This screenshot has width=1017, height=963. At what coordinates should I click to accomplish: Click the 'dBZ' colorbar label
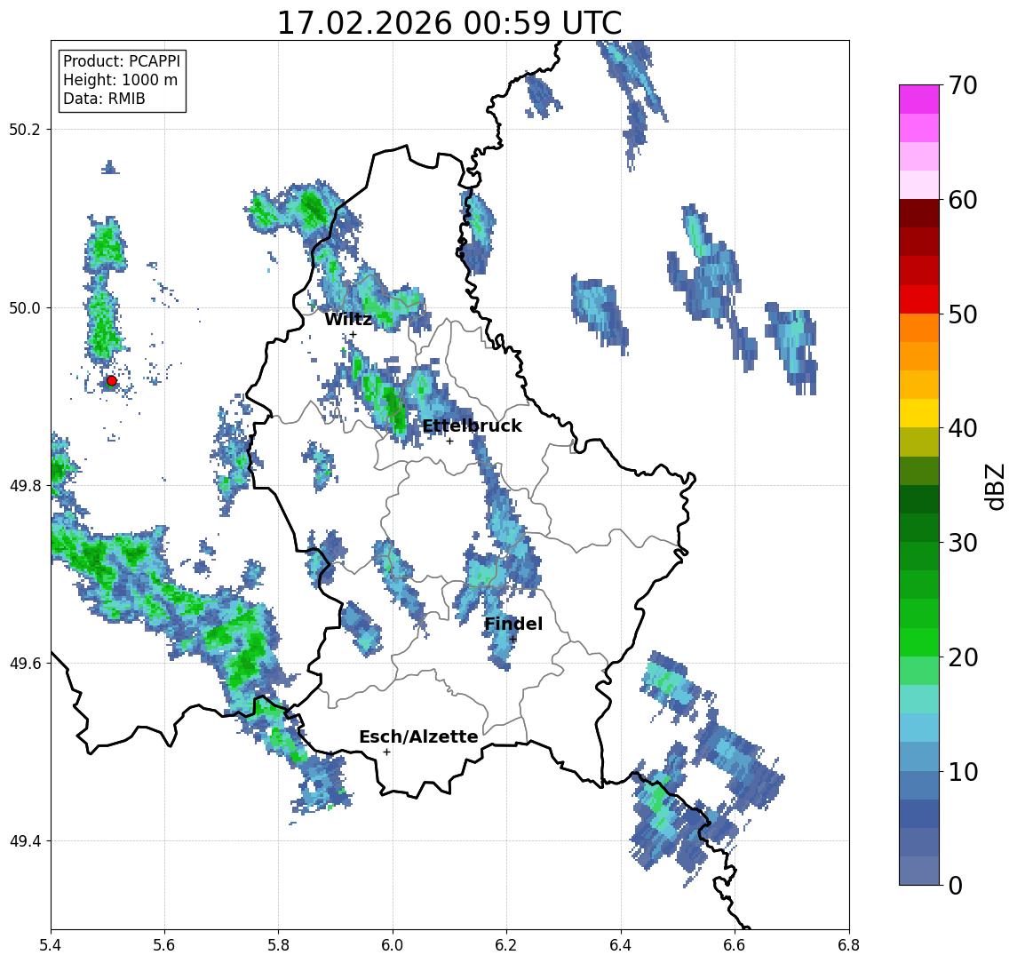click(994, 487)
